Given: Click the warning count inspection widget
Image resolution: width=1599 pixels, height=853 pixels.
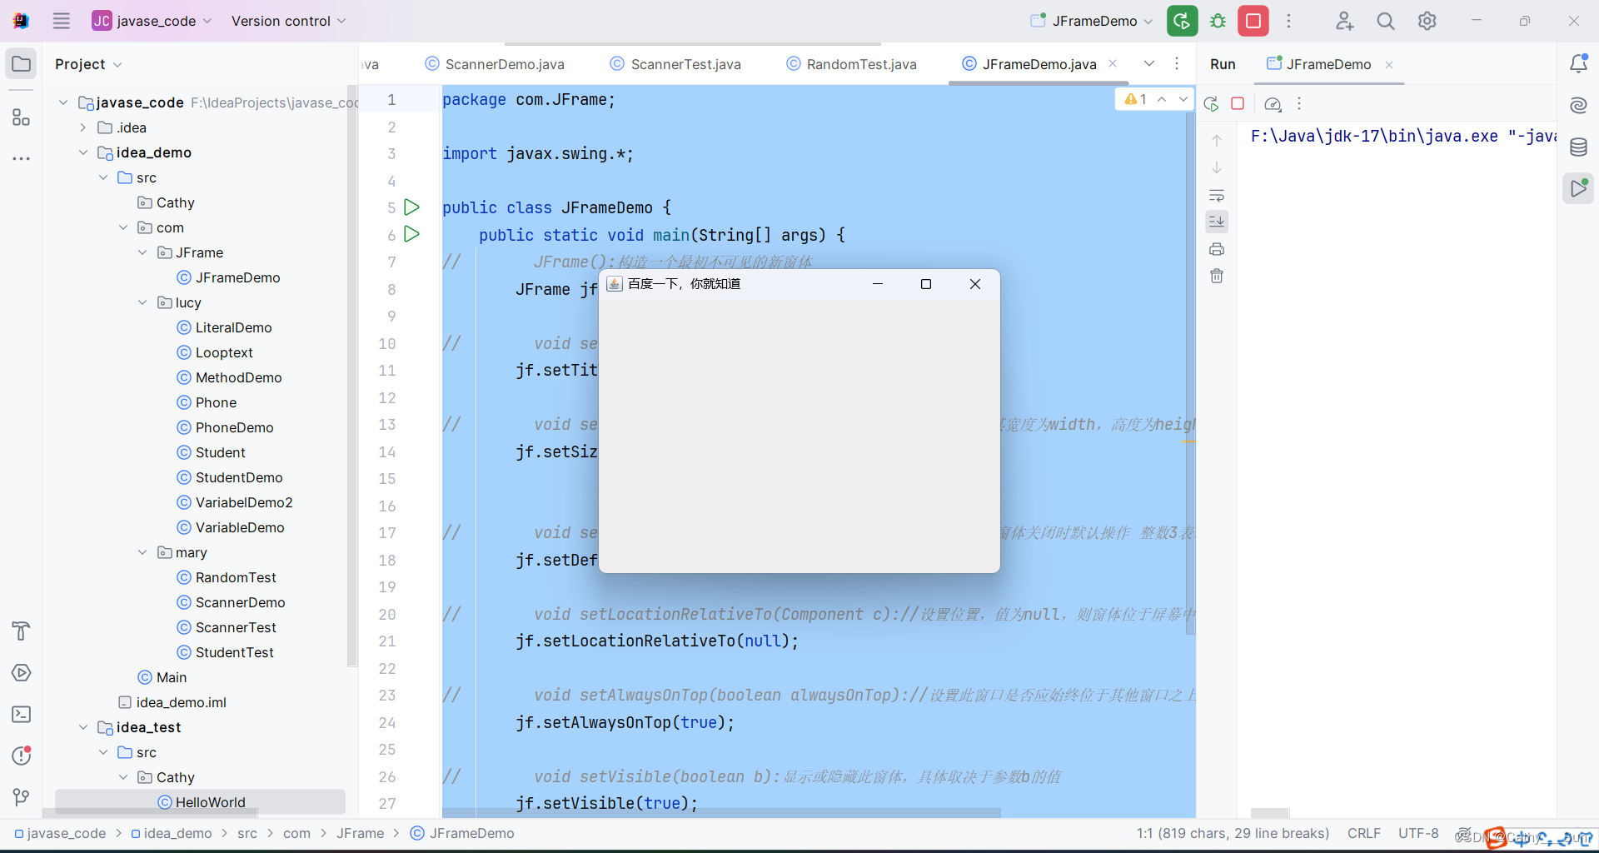Looking at the screenshot, I should click(1136, 99).
